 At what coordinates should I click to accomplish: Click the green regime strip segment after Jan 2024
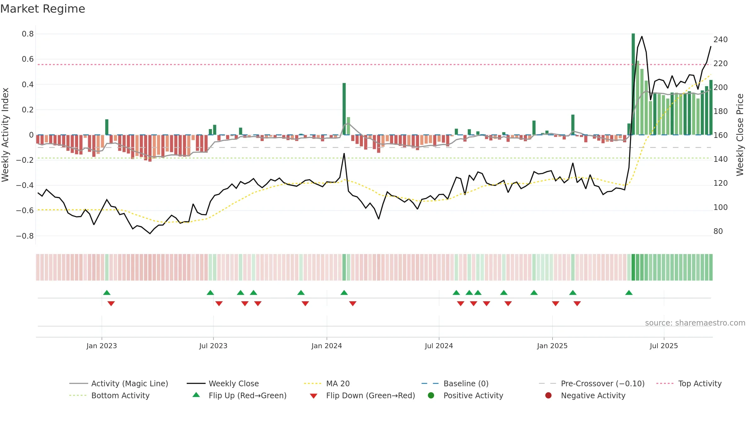(344, 267)
